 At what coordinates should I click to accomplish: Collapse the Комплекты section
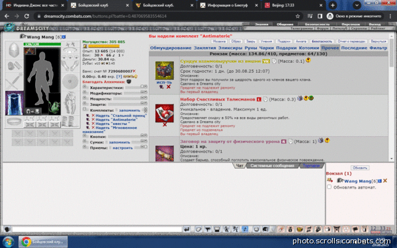point(84,109)
